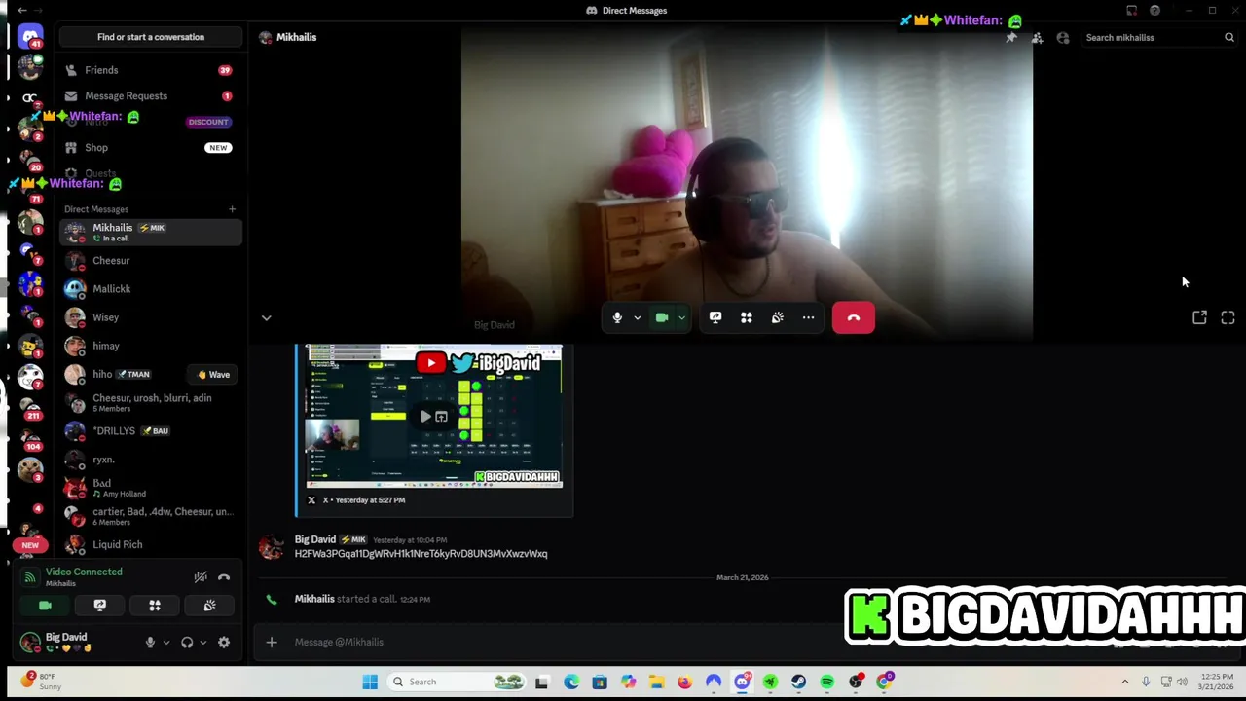This screenshot has width=1246, height=701.
Task: Open embedded video thumbnail
Action: pos(434,416)
